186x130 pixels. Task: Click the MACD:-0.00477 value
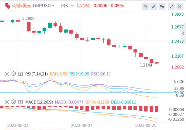point(69,102)
